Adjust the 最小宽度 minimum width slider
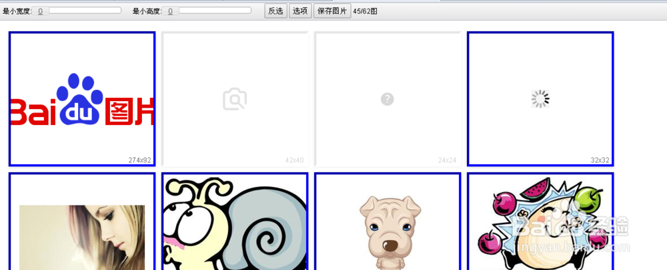 (x=77, y=11)
